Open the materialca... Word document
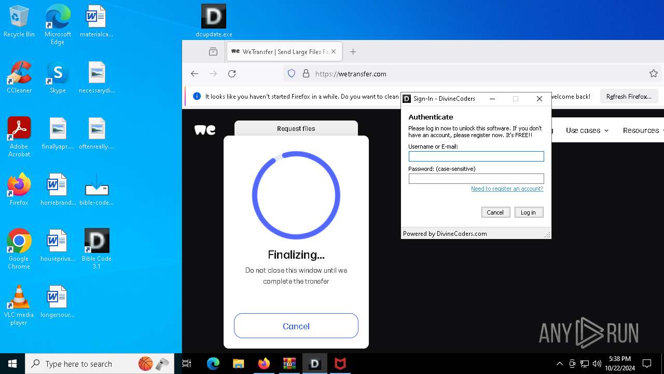664x374 pixels. pyautogui.click(x=96, y=21)
